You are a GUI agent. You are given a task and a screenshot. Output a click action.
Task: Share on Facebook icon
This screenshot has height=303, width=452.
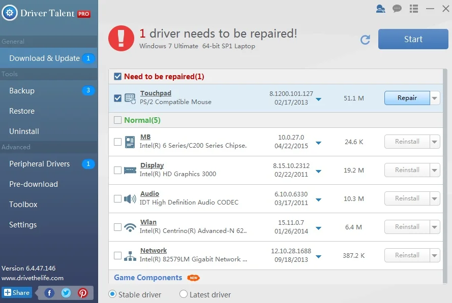point(49,293)
